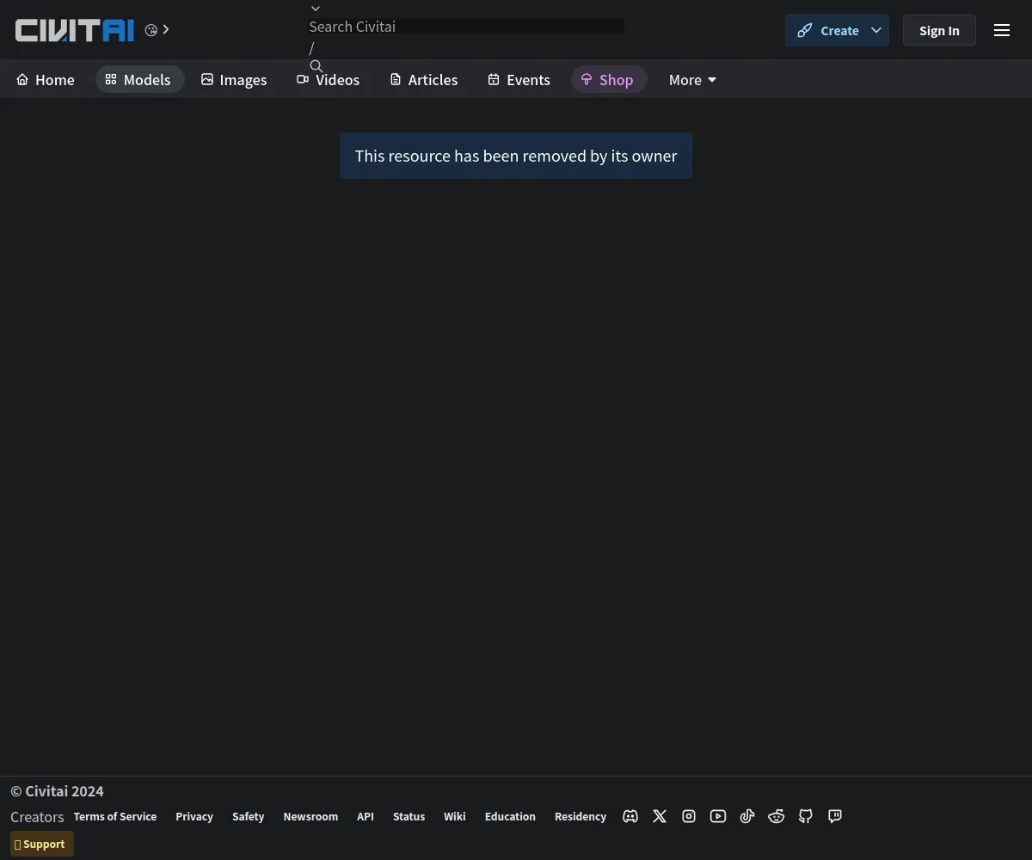Focus the Search Civitai input field
Viewport: 1032px width, 860px height.
click(x=466, y=27)
